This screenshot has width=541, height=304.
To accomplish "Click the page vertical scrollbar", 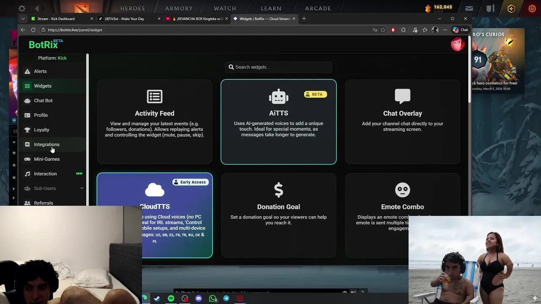I will point(470,70).
